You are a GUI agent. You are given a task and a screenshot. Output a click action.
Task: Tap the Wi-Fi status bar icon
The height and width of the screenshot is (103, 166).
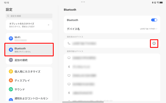158,2
